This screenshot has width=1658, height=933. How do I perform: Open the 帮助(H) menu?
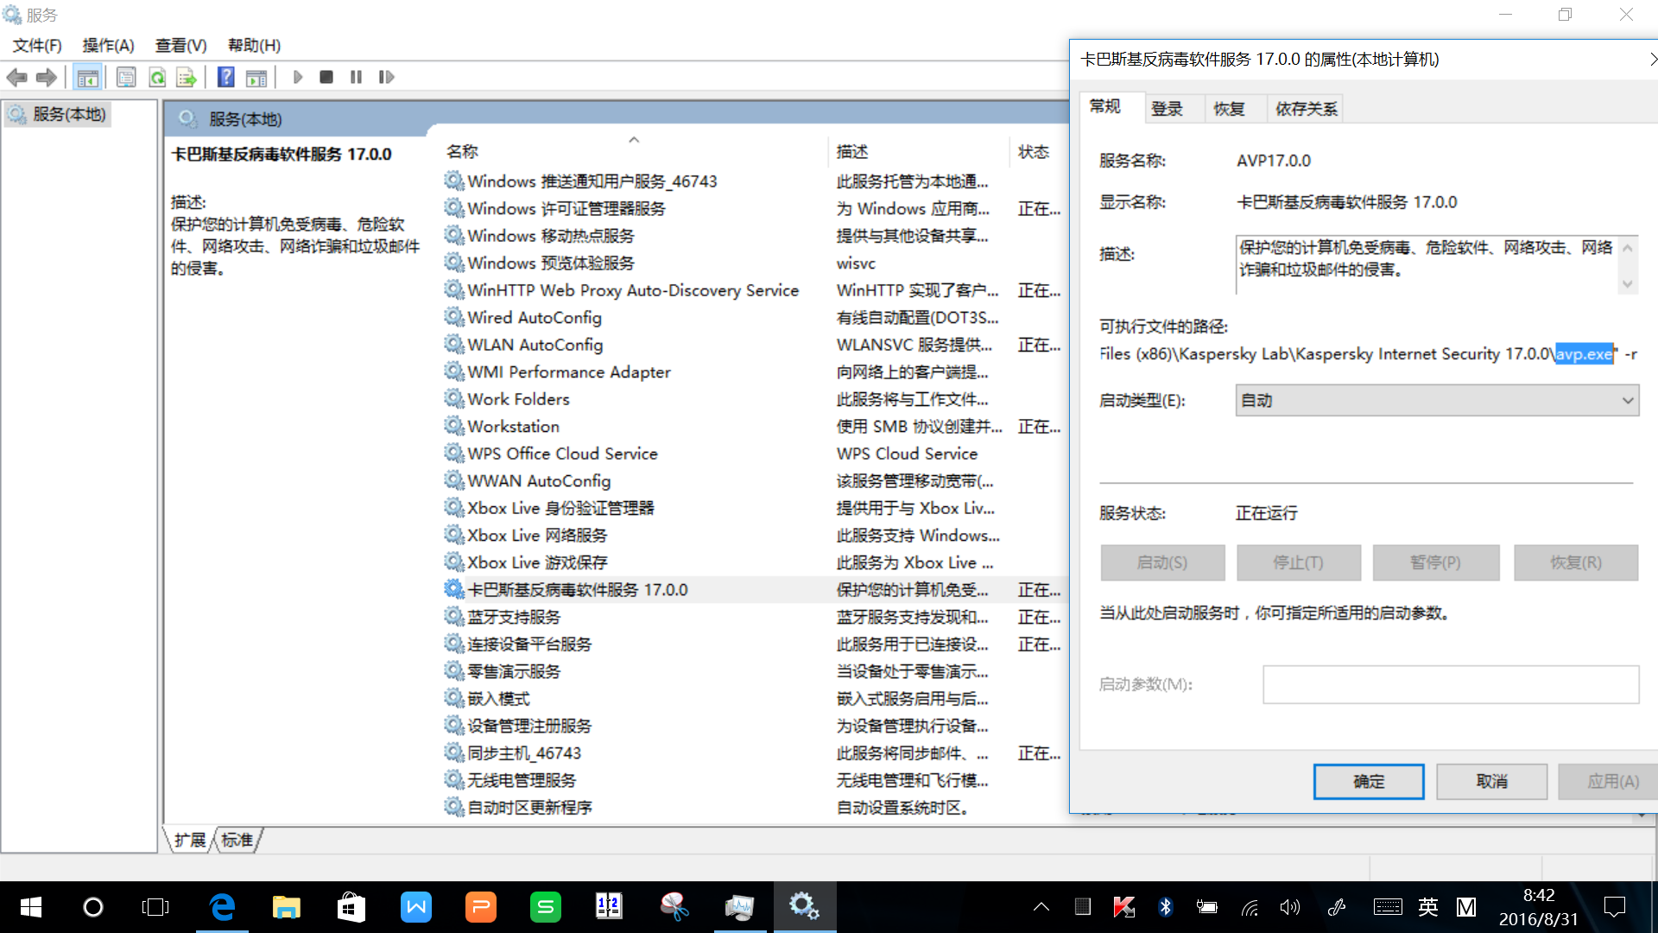tap(254, 46)
